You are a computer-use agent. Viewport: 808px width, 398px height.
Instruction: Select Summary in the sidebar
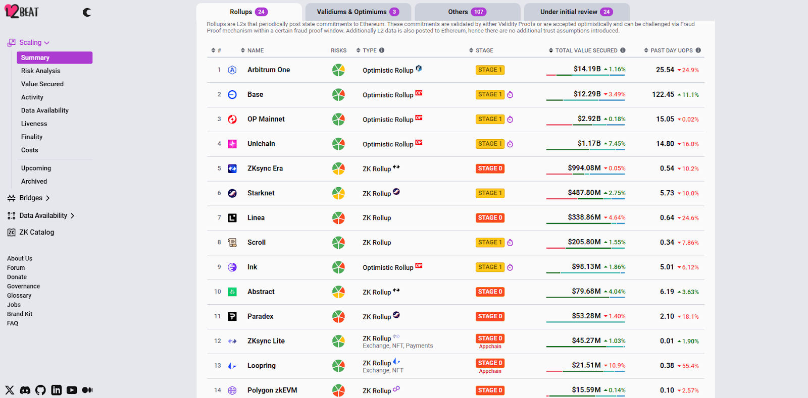click(55, 58)
